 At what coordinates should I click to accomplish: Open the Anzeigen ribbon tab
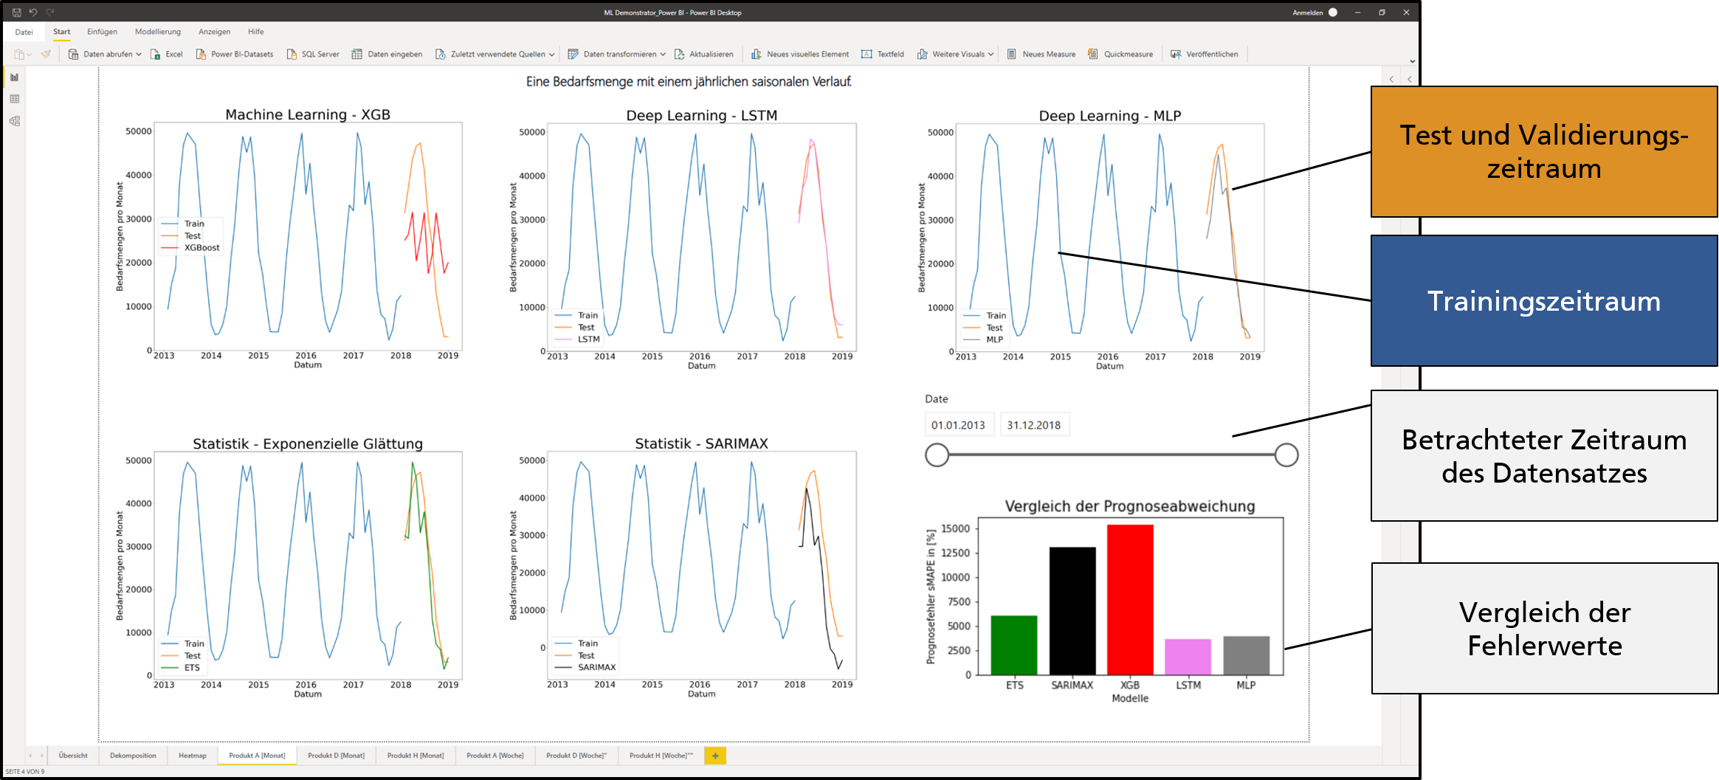click(214, 32)
